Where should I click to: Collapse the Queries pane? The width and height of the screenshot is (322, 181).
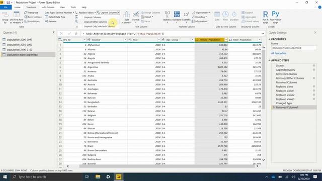pos(54,32)
